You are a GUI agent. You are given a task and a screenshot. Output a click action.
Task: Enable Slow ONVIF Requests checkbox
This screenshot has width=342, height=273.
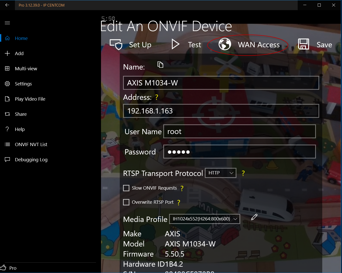[x=126, y=188]
